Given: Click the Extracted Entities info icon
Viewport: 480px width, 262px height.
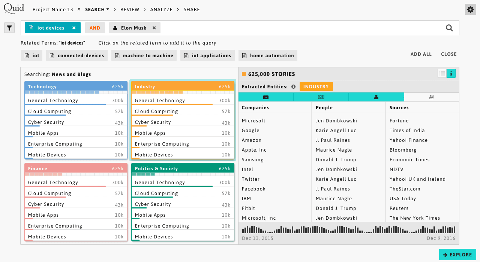Looking at the screenshot, I should 293,86.
